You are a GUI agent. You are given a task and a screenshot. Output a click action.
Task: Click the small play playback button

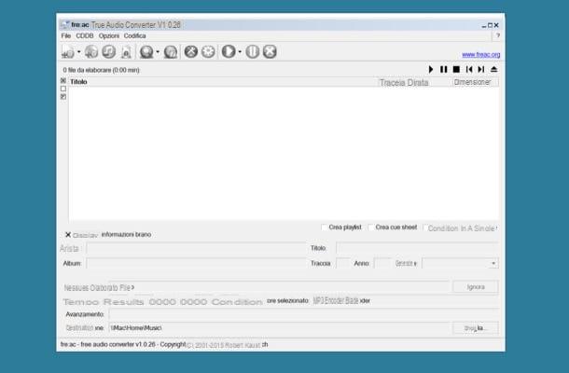431,69
